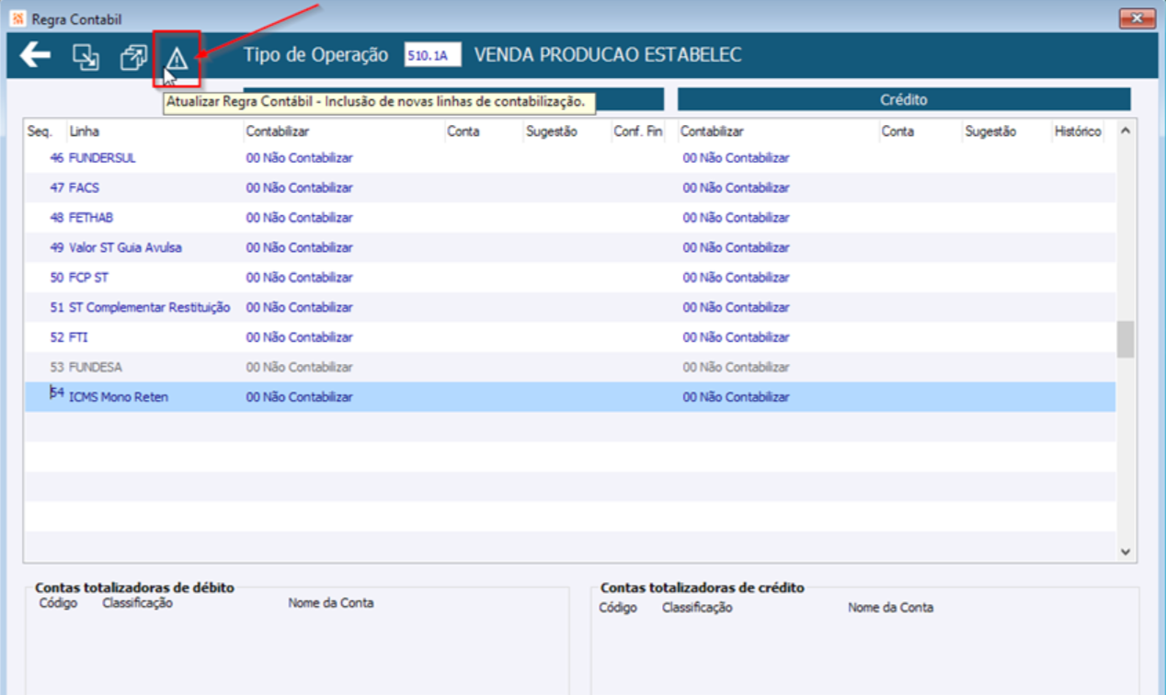The width and height of the screenshot is (1166, 695).
Task: Click credit Contabilizar cell for FETHAB
Action: click(736, 218)
